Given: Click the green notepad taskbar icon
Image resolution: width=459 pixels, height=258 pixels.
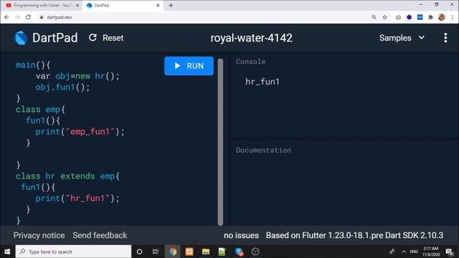Looking at the screenshot, I should pyautogui.click(x=222, y=252).
